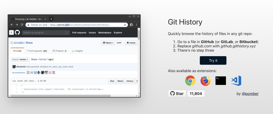Image resolution: width=273 pixels, height=114 pixels.
Task: Click the GitHub Octocat logo
Action: pos(17,32)
